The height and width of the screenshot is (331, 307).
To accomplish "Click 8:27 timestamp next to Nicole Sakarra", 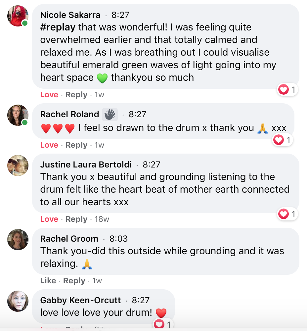I will (120, 15).
